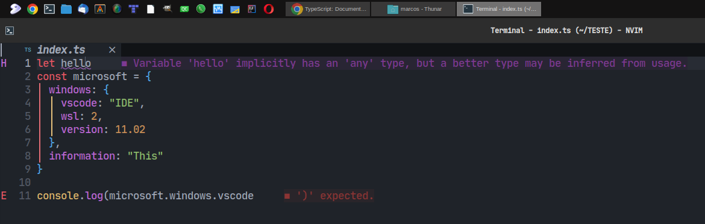Click the 'wsl' property key
This screenshot has width=705, height=224.
point(70,116)
